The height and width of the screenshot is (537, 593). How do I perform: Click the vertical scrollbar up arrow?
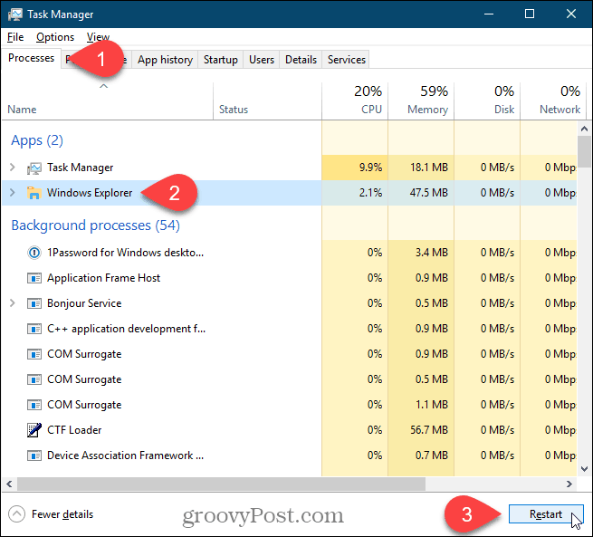click(x=584, y=129)
